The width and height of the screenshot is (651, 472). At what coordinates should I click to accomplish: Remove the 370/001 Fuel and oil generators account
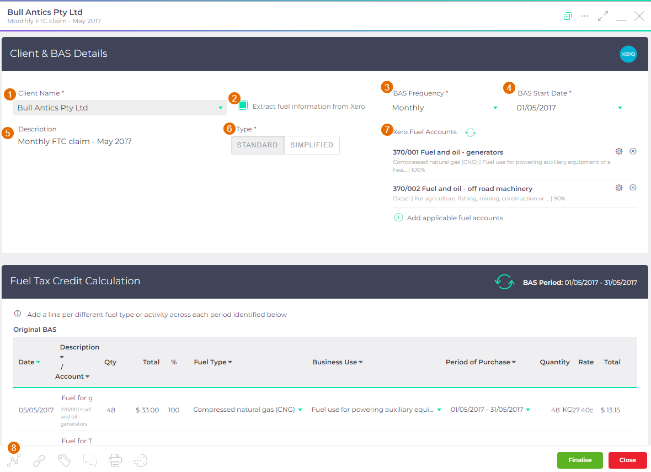click(x=633, y=151)
